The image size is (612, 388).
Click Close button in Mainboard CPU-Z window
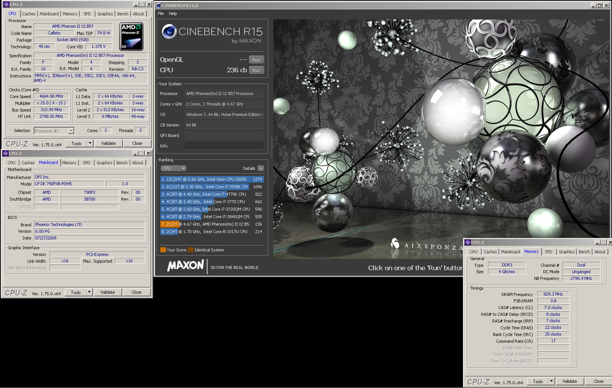click(x=136, y=292)
